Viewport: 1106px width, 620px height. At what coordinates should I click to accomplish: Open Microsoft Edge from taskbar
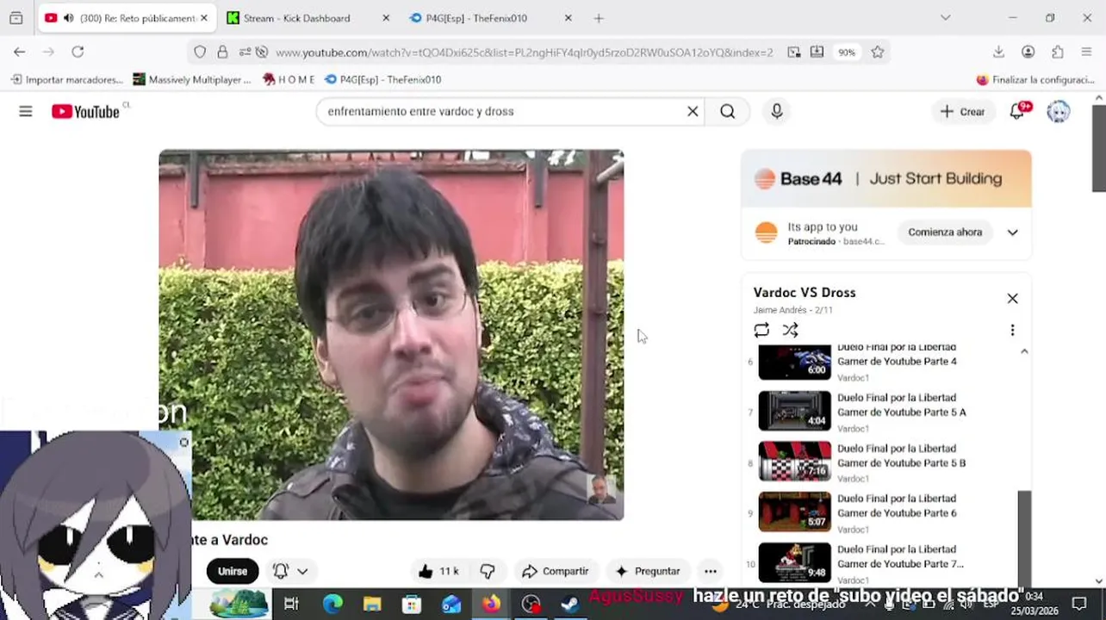pyautogui.click(x=332, y=604)
